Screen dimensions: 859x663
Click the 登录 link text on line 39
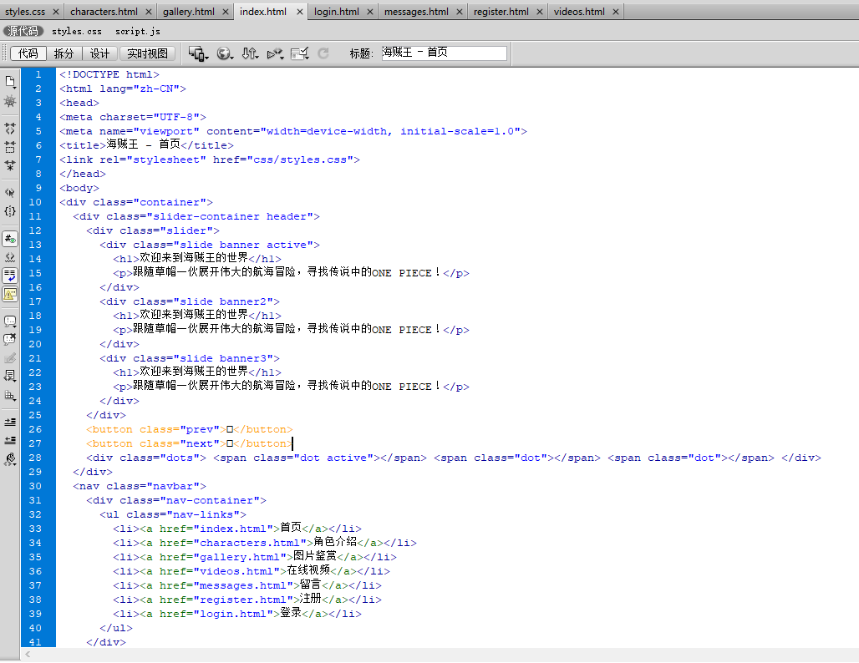tap(291, 613)
